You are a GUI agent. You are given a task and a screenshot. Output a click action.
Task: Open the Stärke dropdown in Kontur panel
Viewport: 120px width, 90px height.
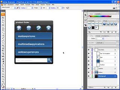click(103, 38)
